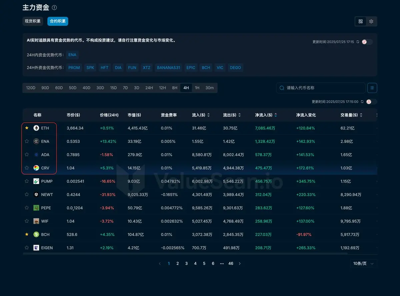Open the filter settings icon beside search

372,88
